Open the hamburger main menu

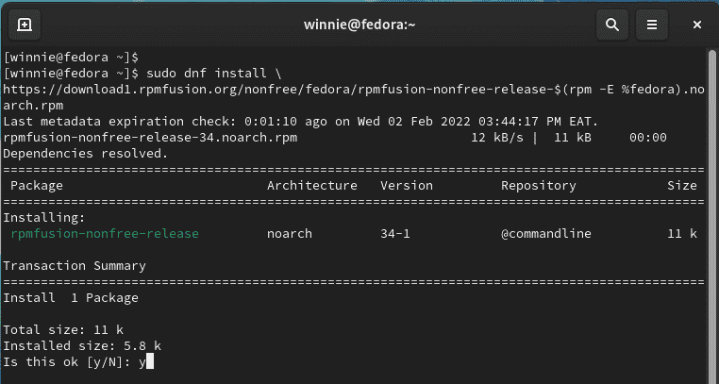pyautogui.click(x=652, y=25)
